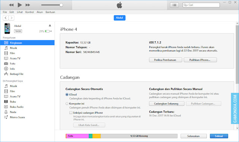This screenshot has height=142, width=239.
Task: Click the Selaraskan button
Action: click(193, 136)
